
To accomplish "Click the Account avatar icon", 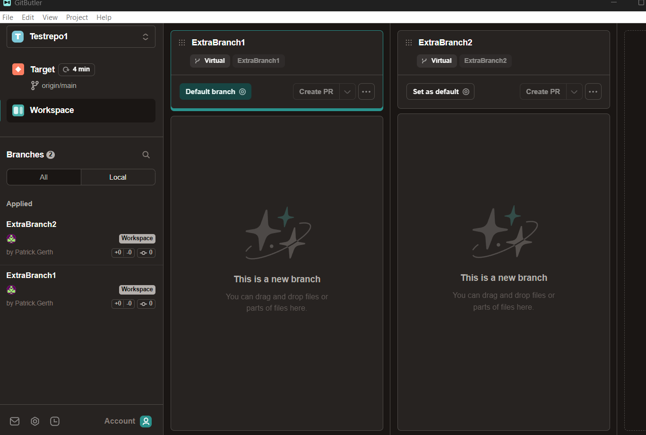I will click(146, 421).
